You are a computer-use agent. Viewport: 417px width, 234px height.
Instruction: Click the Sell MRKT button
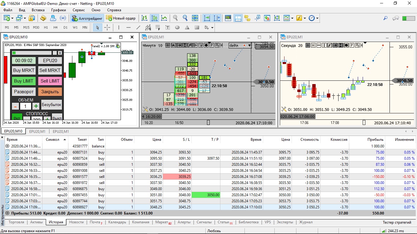(50, 70)
